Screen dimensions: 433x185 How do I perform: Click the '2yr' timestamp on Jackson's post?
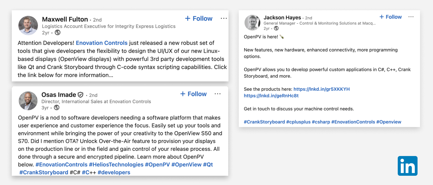click(x=267, y=28)
